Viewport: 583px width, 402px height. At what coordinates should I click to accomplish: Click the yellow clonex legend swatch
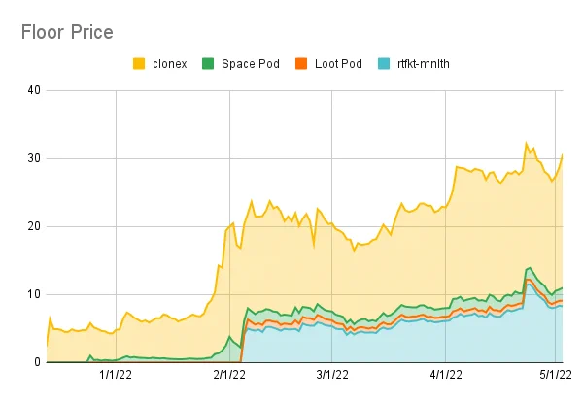point(139,63)
